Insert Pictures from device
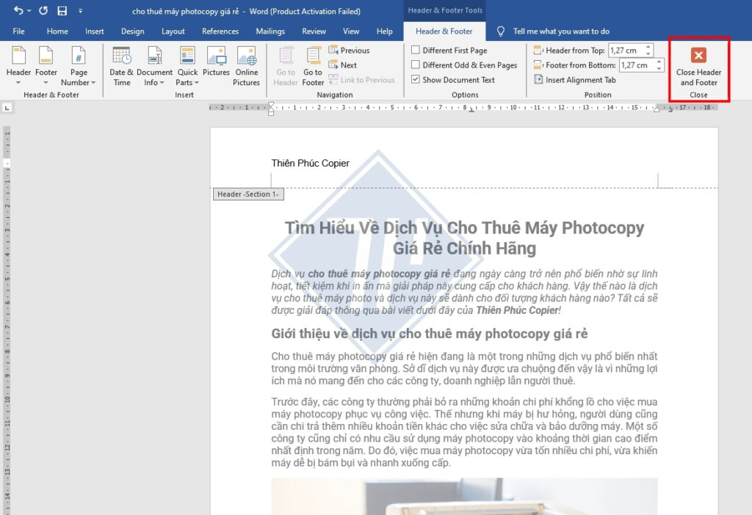Screen dimensions: 752x515 [217, 61]
